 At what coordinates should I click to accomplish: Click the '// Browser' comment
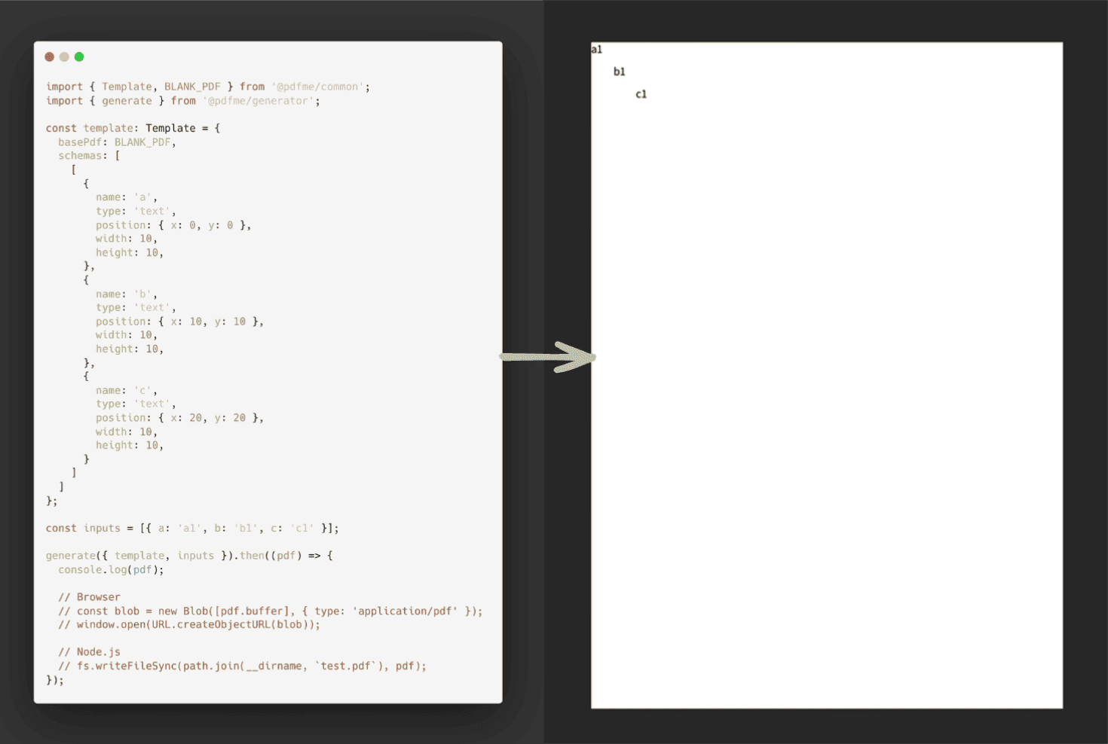(x=89, y=597)
